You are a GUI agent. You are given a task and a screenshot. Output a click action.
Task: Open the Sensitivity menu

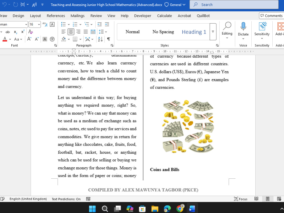pyautogui.click(x=262, y=31)
